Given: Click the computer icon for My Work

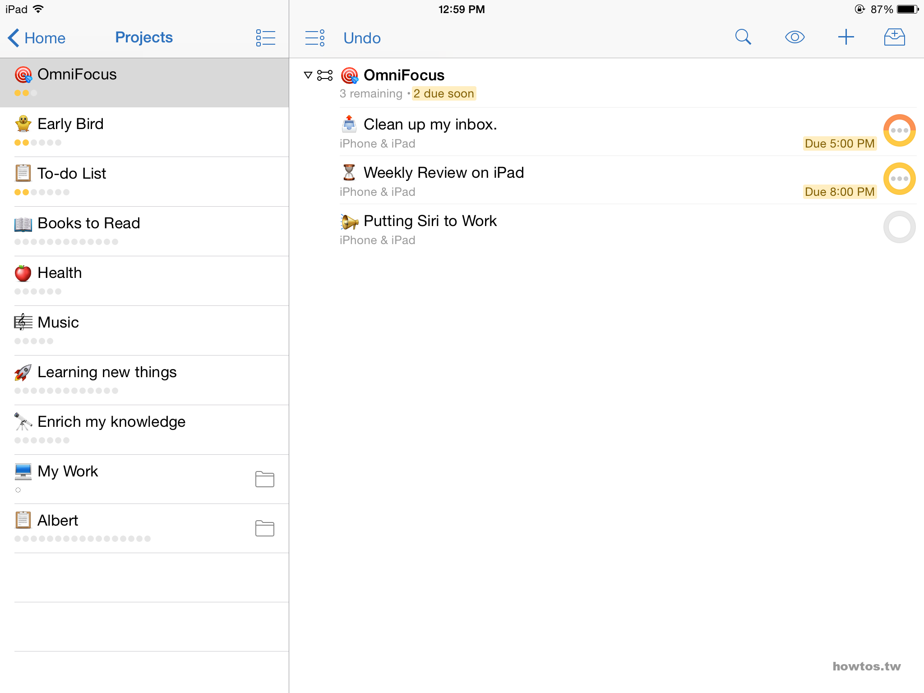Looking at the screenshot, I should click(x=23, y=471).
